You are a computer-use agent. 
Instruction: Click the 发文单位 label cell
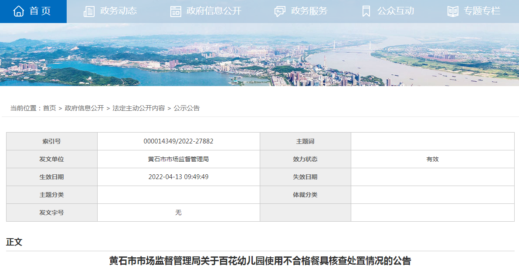51,159
